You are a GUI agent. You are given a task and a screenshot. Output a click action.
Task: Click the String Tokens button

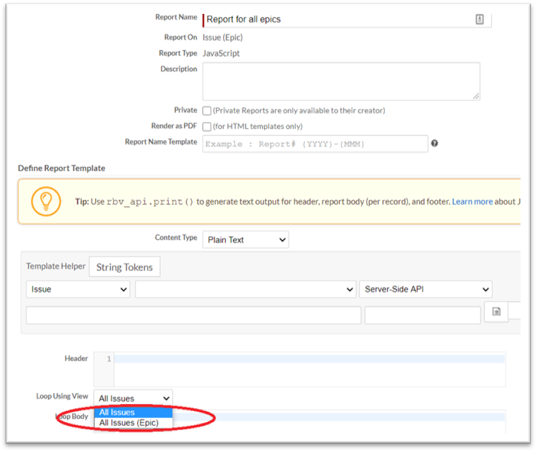(x=124, y=267)
